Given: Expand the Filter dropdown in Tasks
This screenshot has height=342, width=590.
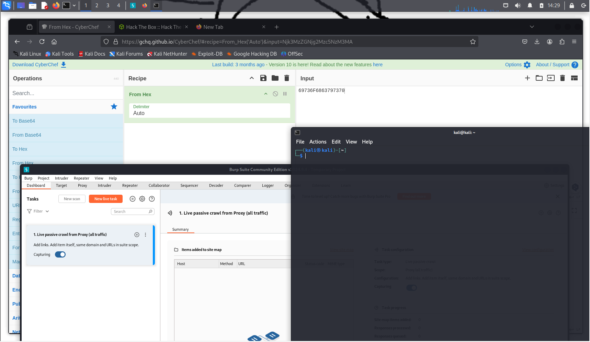Looking at the screenshot, I should click(38, 211).
